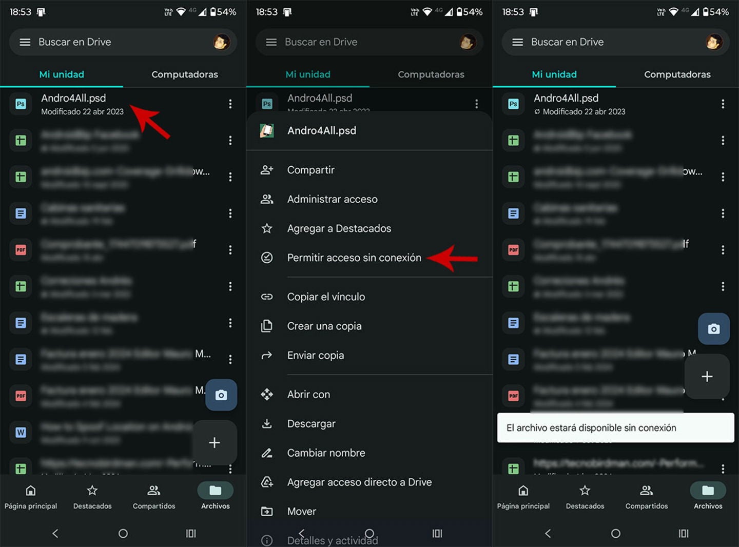Tap your profile avatar picture
The height and width of the screenshot is (547, 739).
(x=221, y=42)
